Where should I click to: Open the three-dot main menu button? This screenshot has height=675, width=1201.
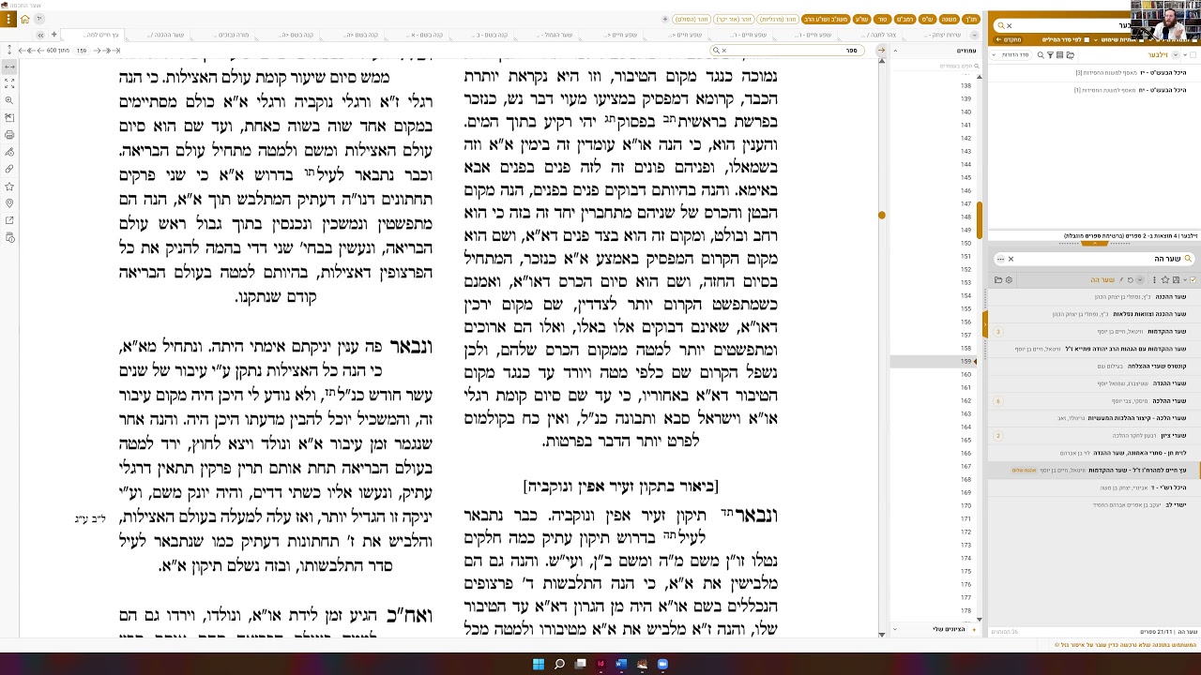[x=8, y=19]
